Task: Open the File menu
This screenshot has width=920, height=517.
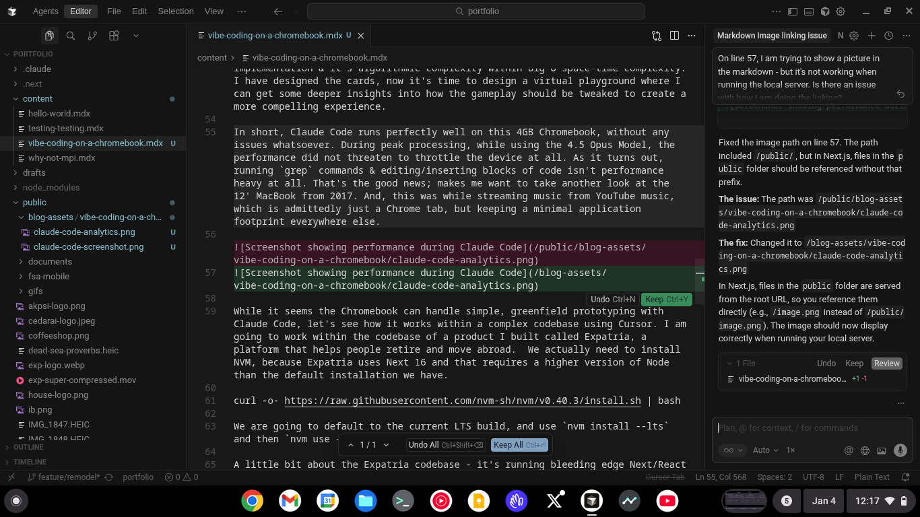Action: [x=113, y=11]
